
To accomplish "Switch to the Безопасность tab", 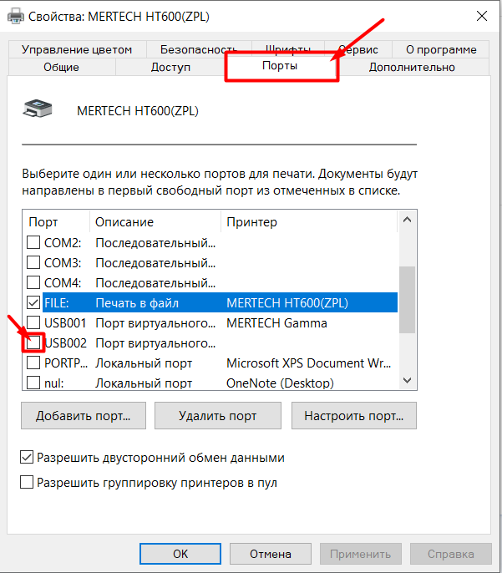I will click(x=199, y=49).
